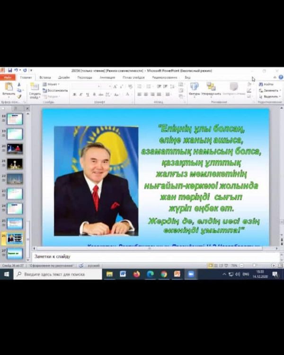Click the Create Slide (Создать слайд) icon
The image size is (284, 355).
click(x=35, y=89)
